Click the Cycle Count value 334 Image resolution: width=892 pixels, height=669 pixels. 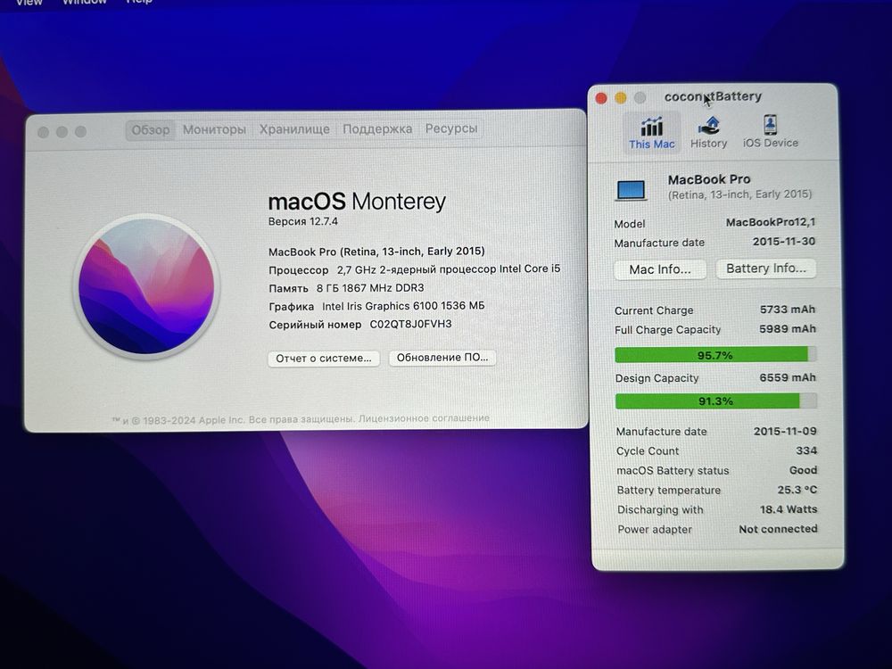[806, 450]
